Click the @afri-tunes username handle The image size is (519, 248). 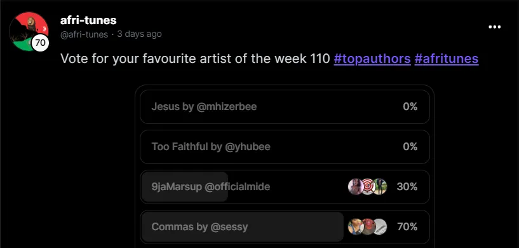point(84,34)
